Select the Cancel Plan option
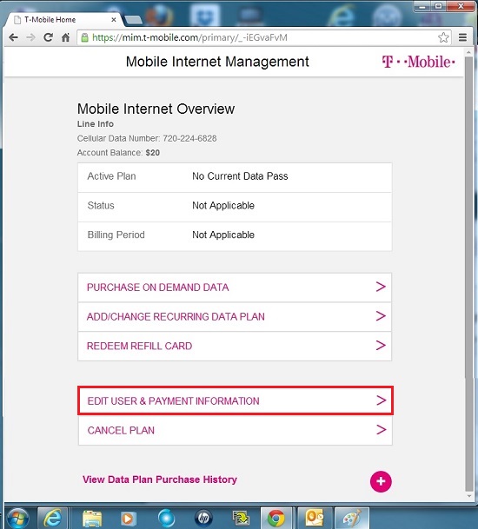This screenshot has height=529, width=478. 236,430
